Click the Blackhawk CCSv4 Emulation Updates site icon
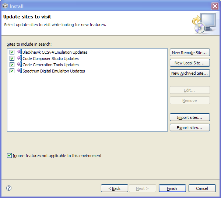 [x=19, y=52]
